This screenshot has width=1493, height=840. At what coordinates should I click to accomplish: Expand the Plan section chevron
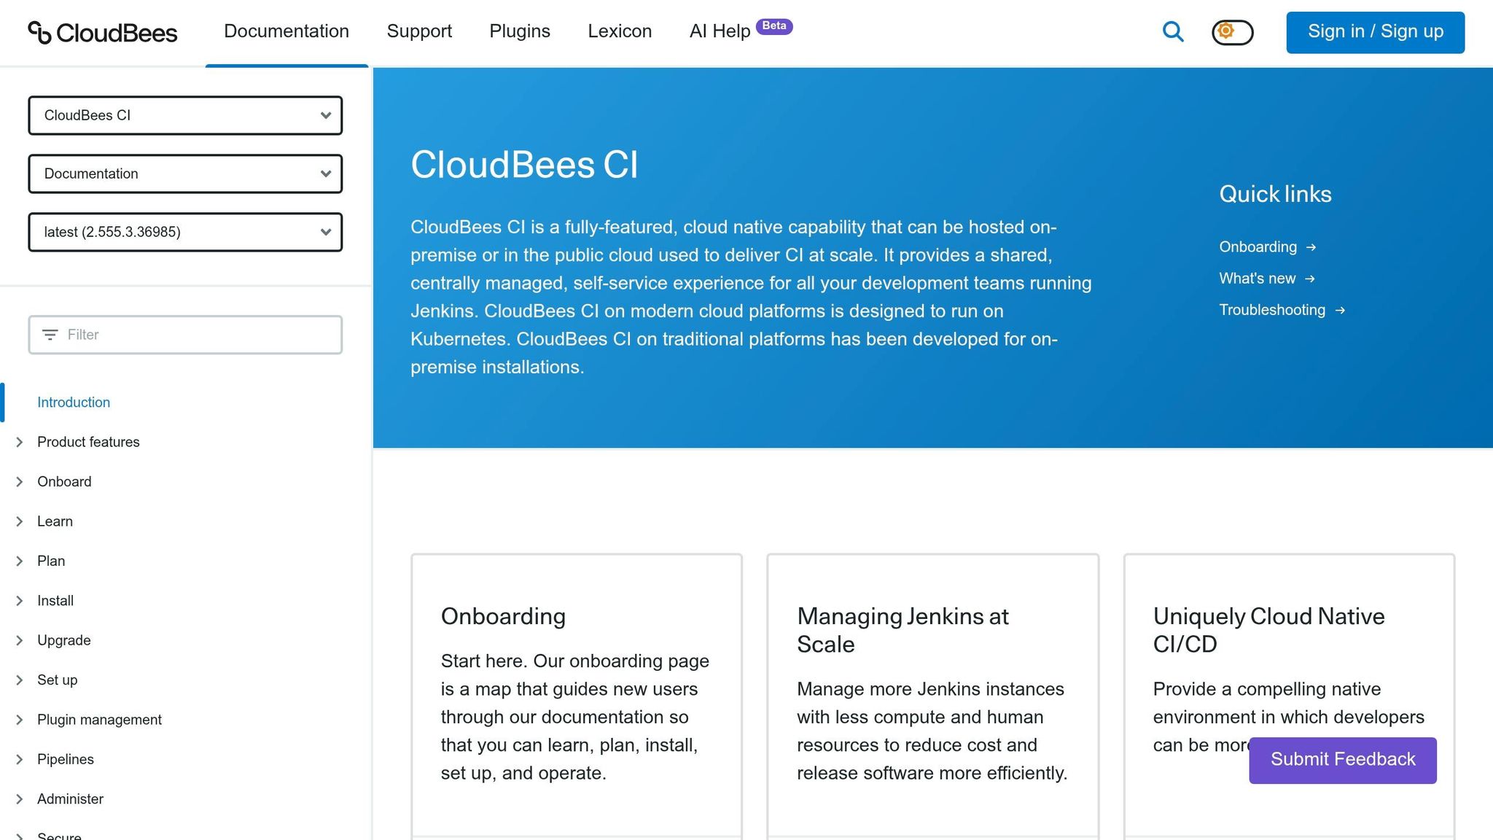click(20, 561)
